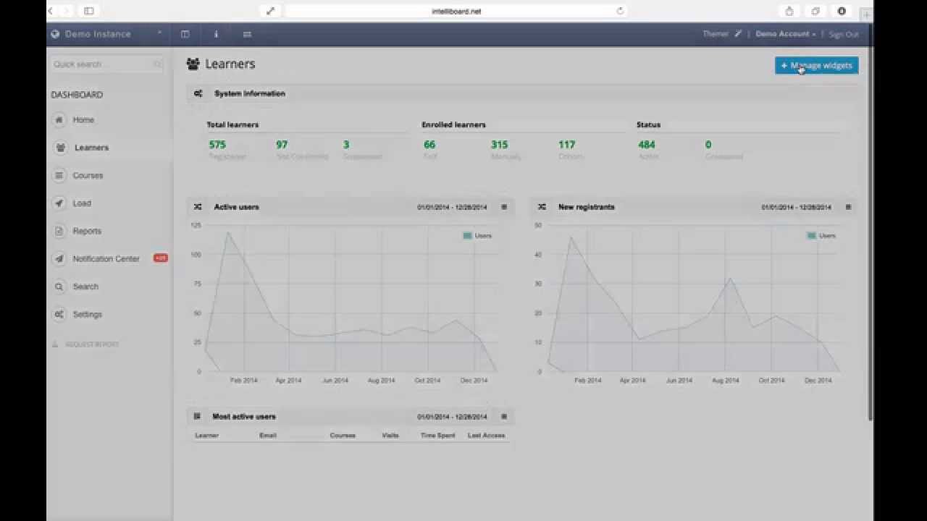The width and height of the screenshot is (927, 521).
Task: Open Settings in the dashboard menu
Action: pos(87,315)
